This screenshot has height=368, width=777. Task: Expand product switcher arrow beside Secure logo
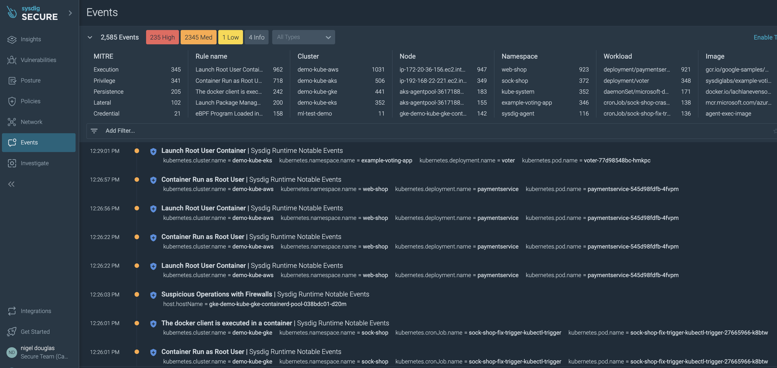click(x=70, y=13)
